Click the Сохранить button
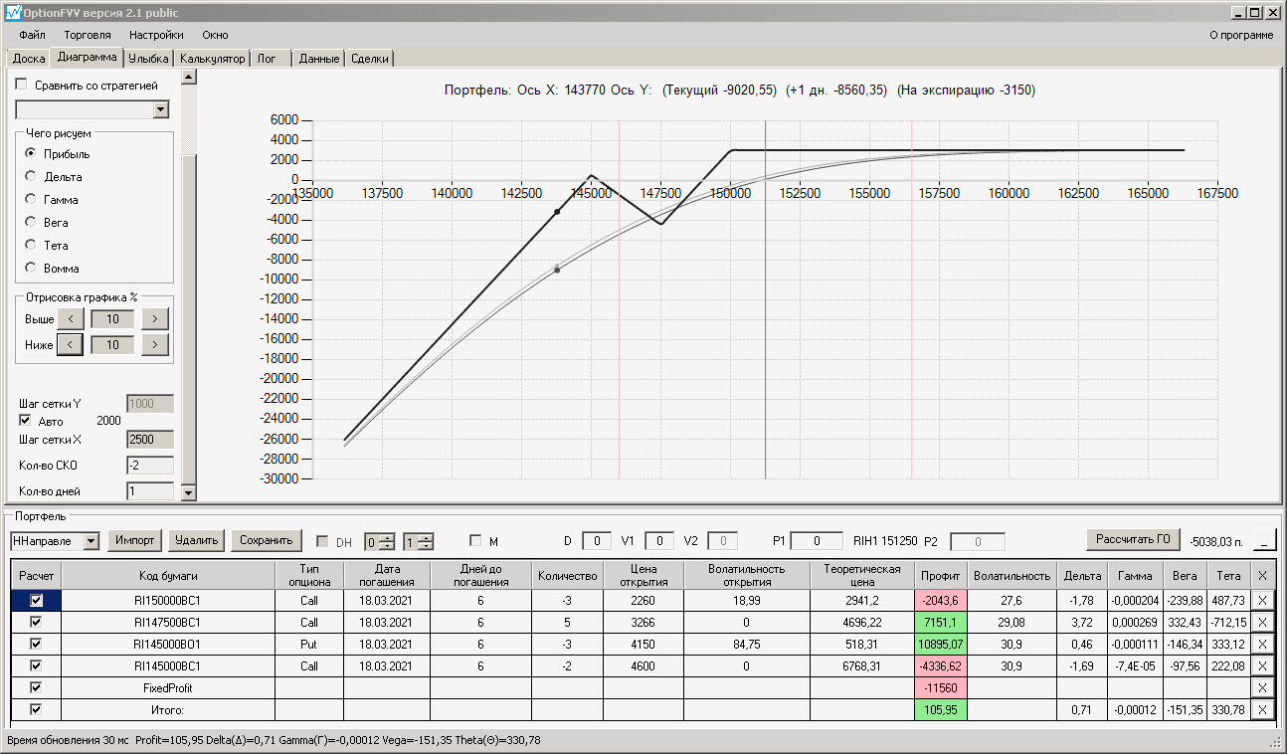 [x=267, y=540]
